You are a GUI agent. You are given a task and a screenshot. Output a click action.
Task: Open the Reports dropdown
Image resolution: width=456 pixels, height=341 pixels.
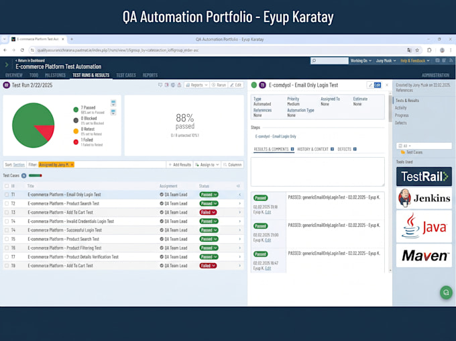coord(196,85)
